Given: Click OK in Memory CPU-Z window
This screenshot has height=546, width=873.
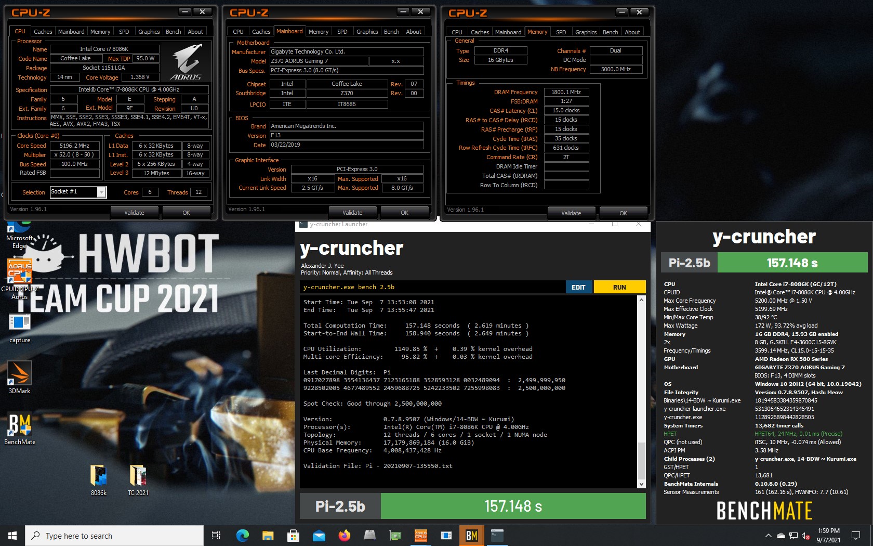Looking at the screenshot, I should point(623,213).
